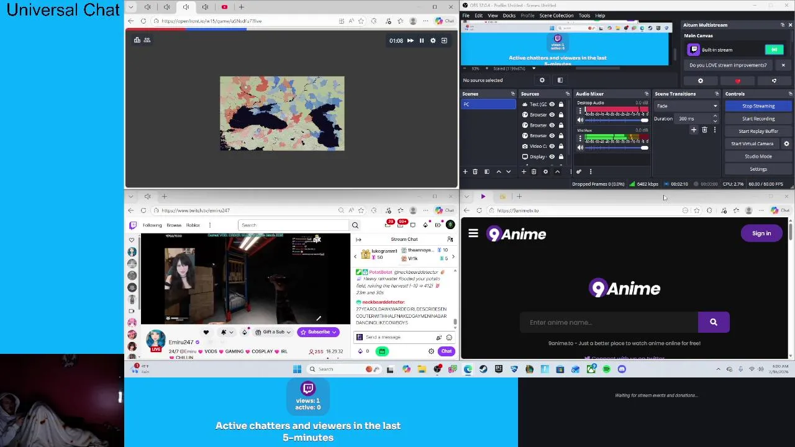The height and width of the screenshot is (447, 795).
Task: Enable Studio Mode in OBS
Action: pyautogui.click(x=758, y=156)
